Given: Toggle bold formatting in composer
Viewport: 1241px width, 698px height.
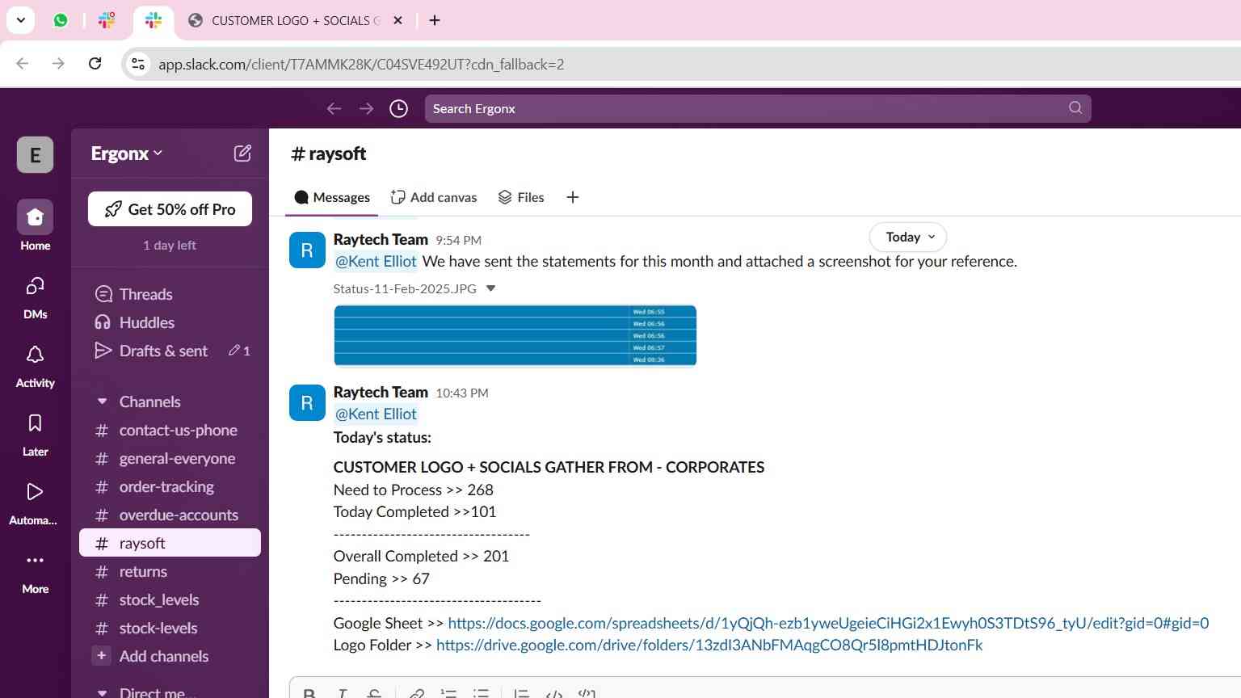Looking at the screenshot, I should tap(309, 693).
